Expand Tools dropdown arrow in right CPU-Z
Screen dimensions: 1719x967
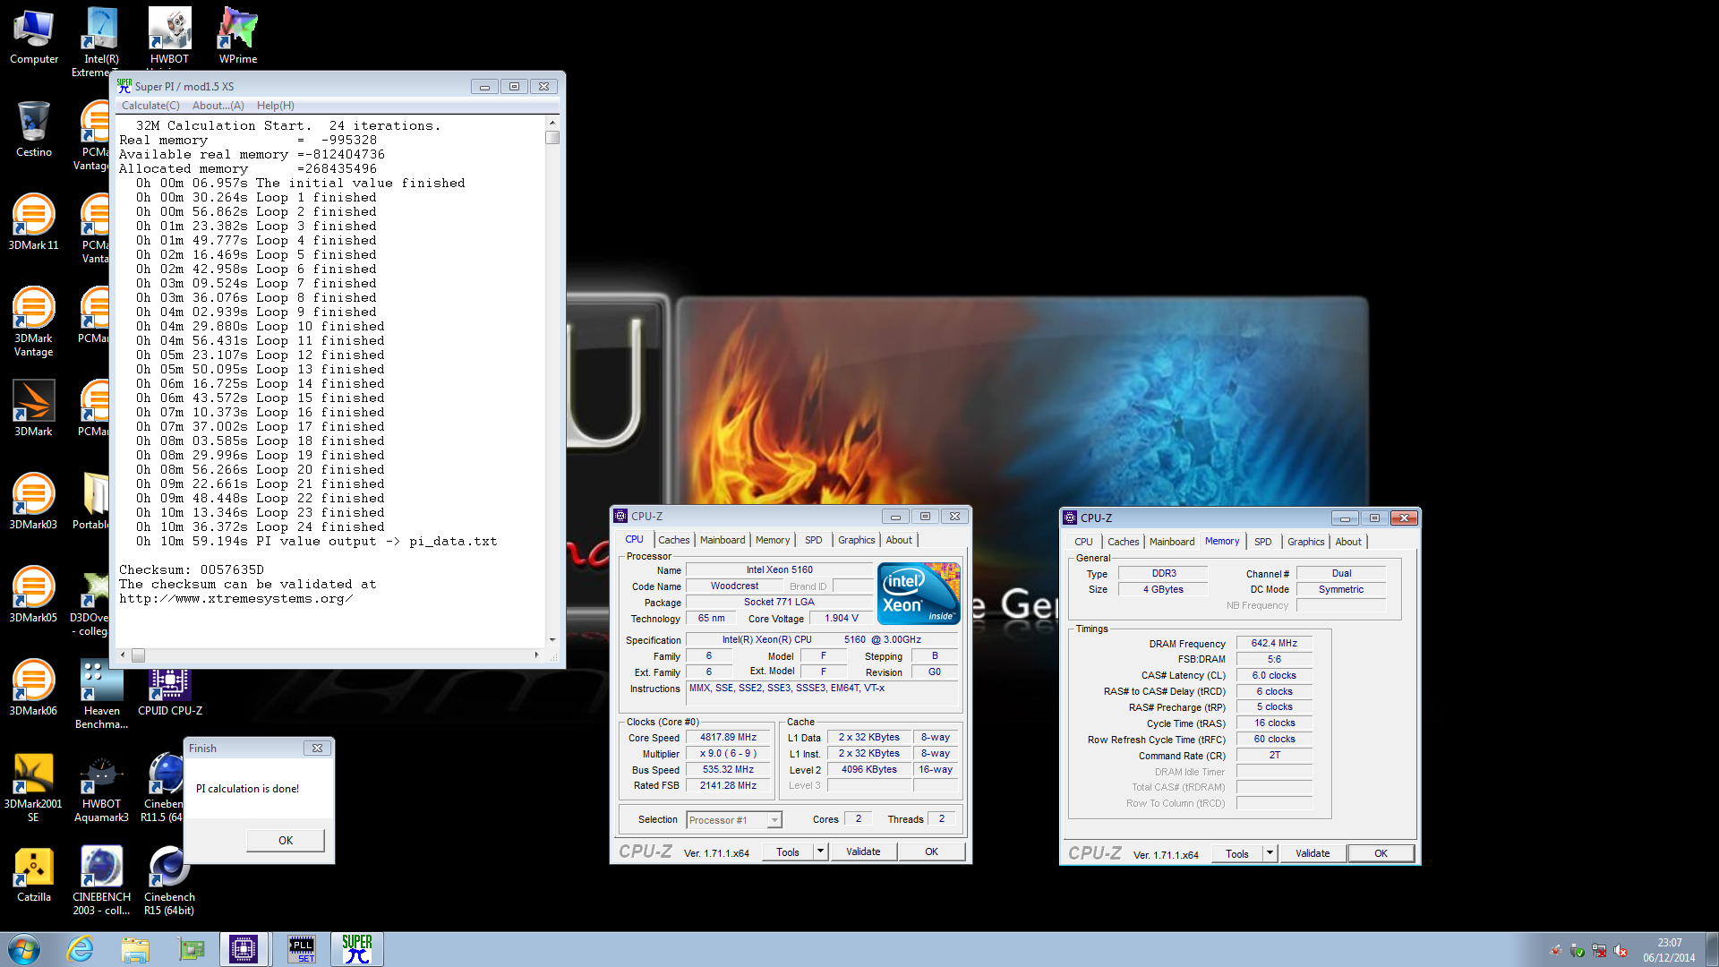click(x=1270, y=853)
